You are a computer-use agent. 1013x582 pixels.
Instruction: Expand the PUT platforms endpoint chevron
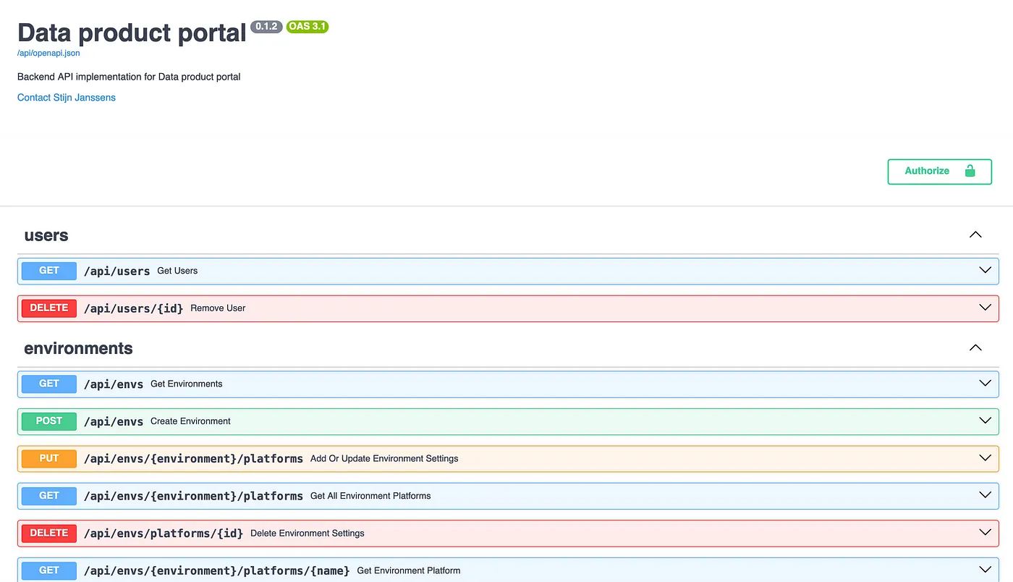[x=984, y=458]
